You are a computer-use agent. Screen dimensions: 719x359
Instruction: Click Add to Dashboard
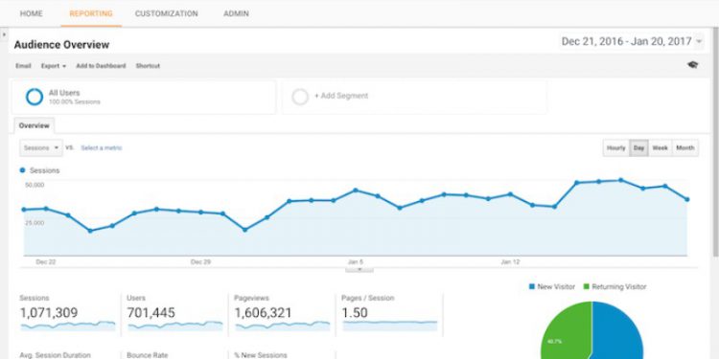[x=101, y=66]
